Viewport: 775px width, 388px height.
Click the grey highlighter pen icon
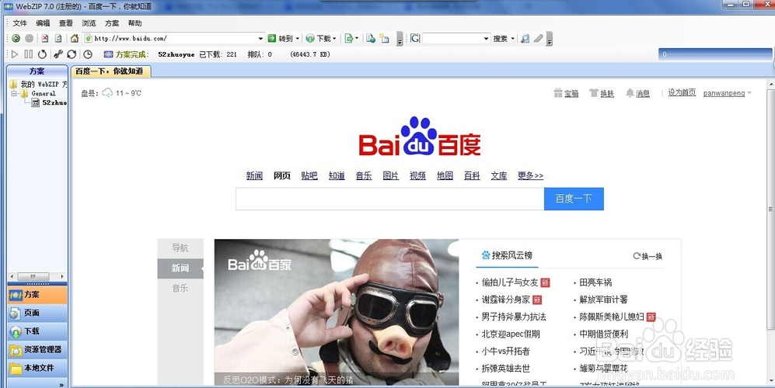pos(538,39)
